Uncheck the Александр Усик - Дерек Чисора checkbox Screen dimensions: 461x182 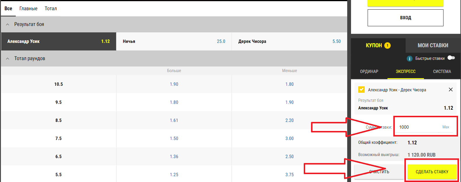tap(362, 90)
